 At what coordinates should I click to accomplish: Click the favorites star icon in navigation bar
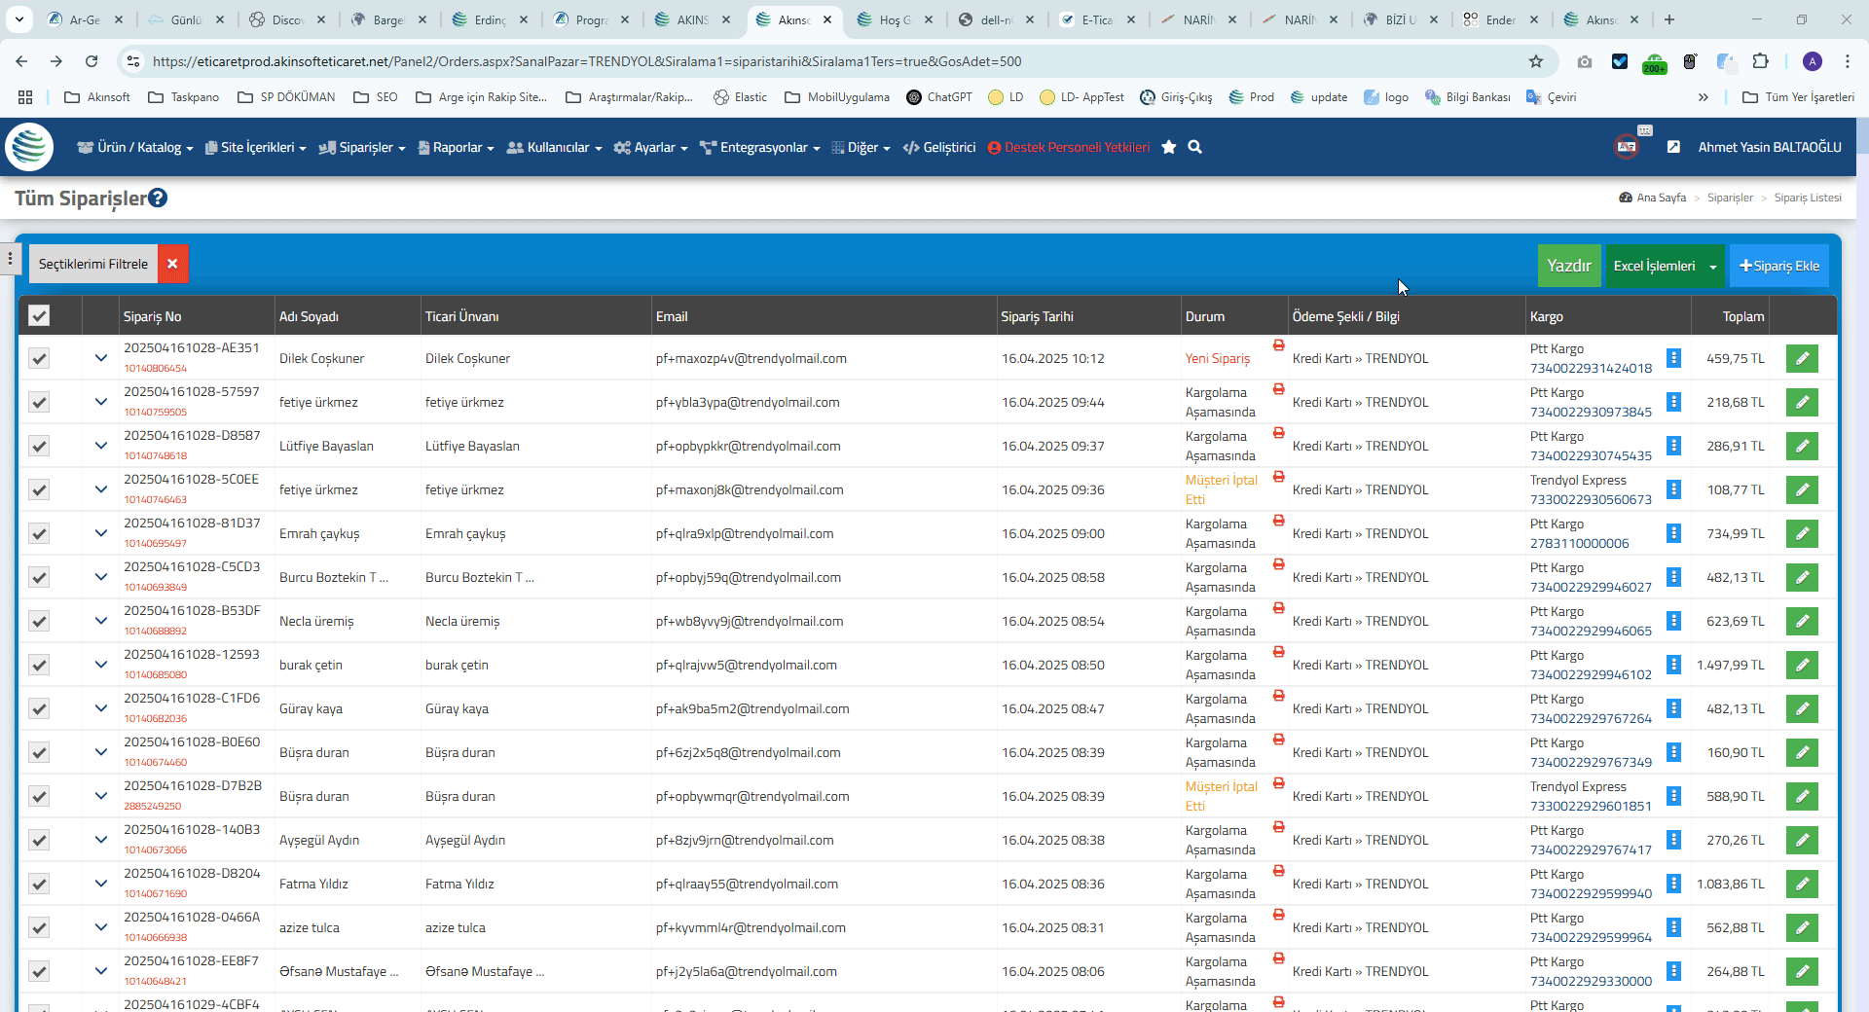click(1169, 147)
